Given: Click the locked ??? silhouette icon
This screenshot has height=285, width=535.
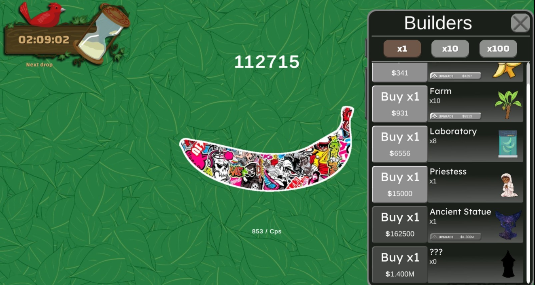Looking at the screenshot, I should pos(508,264).
